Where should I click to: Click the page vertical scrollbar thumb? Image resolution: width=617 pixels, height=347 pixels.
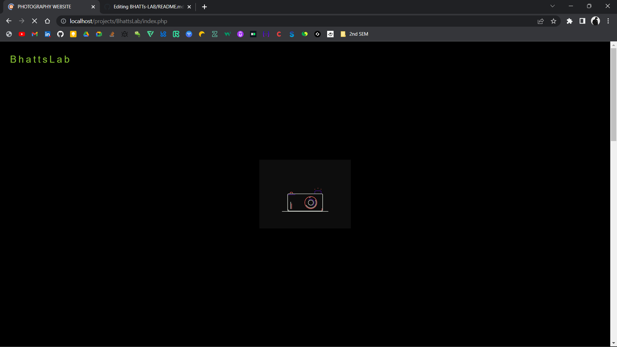(x=613, y=94)
